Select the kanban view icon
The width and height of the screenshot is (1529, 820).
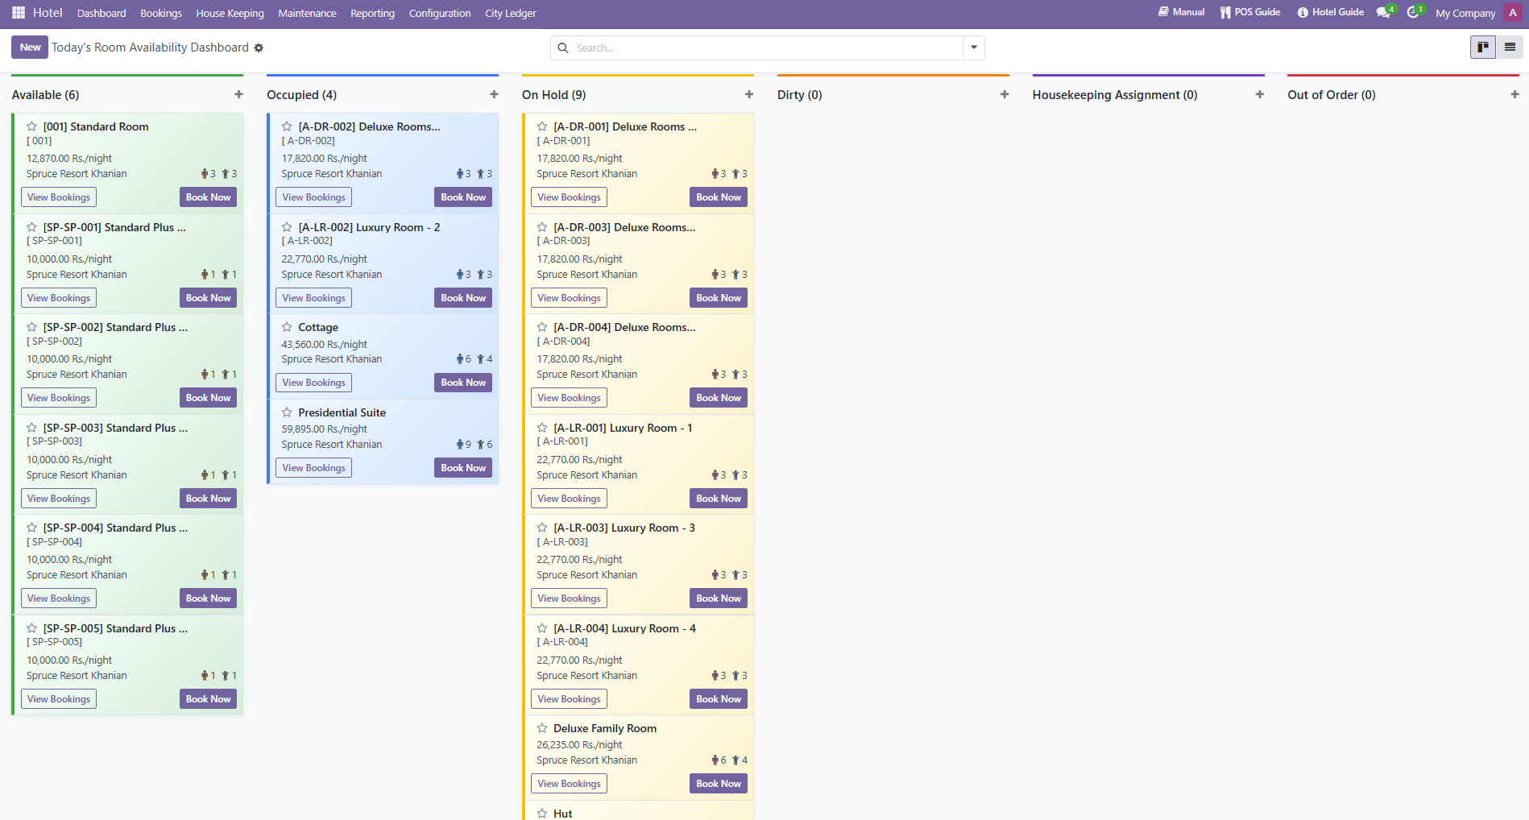point(1483,48)
